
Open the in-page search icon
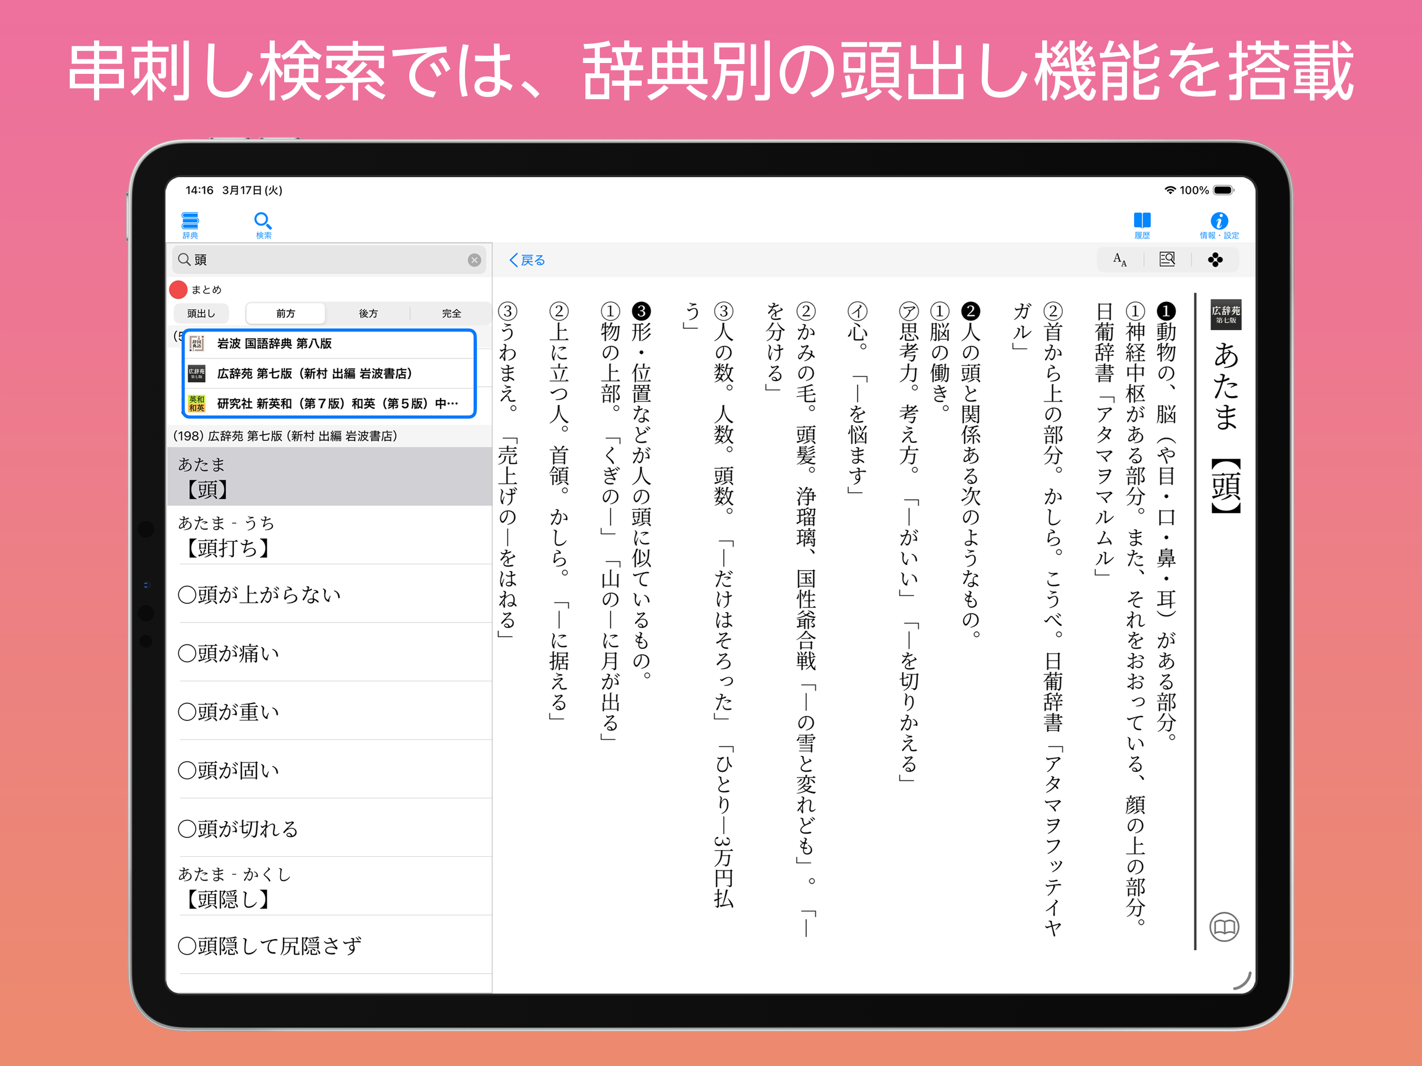[1167, 260]
